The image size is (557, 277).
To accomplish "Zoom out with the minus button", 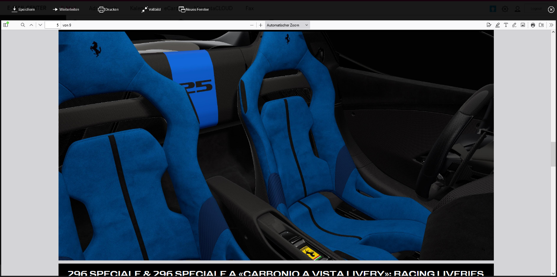I will click(252, 25).
